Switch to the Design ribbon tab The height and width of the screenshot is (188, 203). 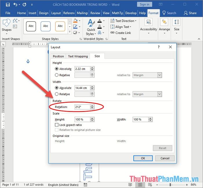pos(43,13)
